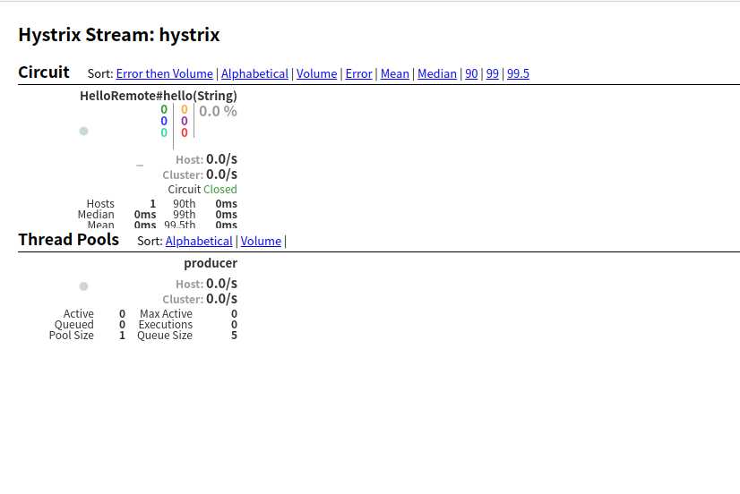Screen dimensions: 740x494
Task: Click the Circuit section heading
Action: tap(43, 72)
